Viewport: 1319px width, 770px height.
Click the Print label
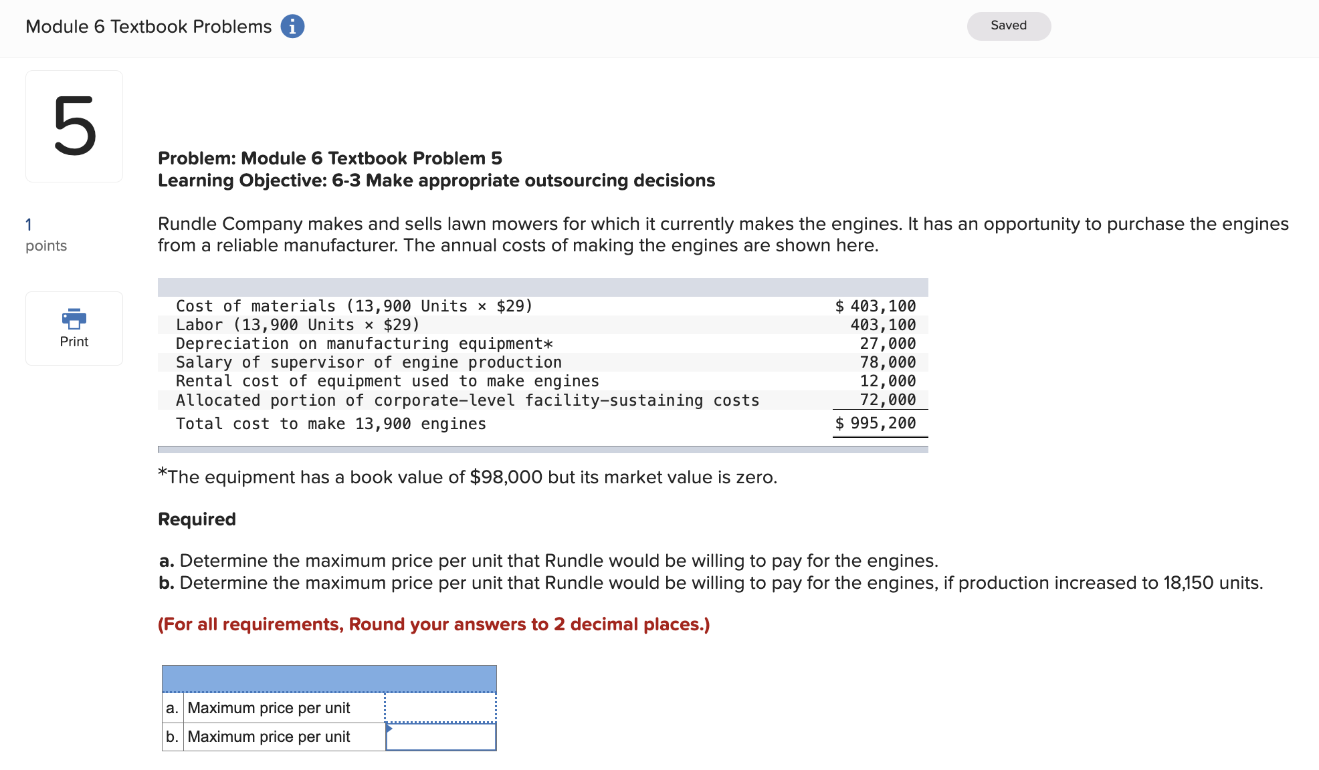(x=74, y=342)
